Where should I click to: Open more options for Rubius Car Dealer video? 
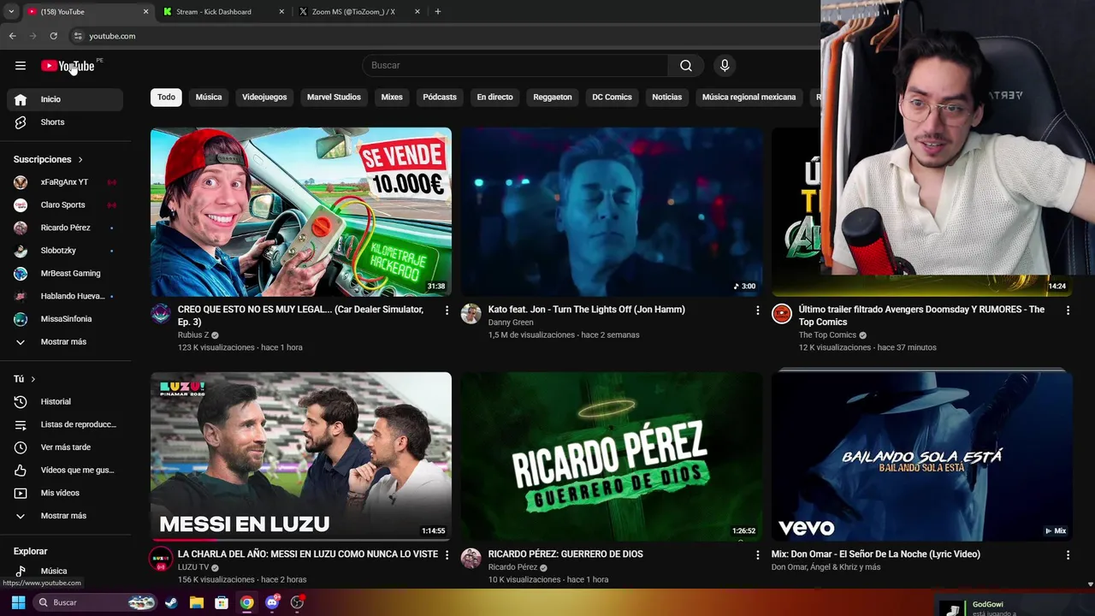coord(447,311)
